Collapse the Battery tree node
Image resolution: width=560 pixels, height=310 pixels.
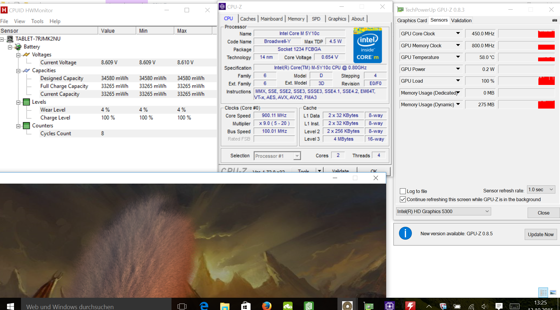[10, 47]
